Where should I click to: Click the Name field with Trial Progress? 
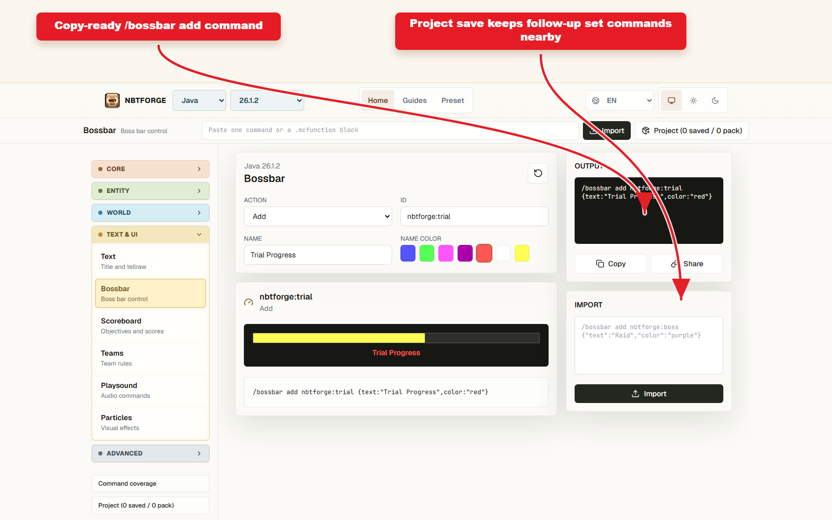[x=318, y=255]
